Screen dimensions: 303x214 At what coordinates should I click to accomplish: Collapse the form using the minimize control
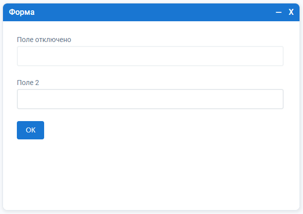click(279, 12)
